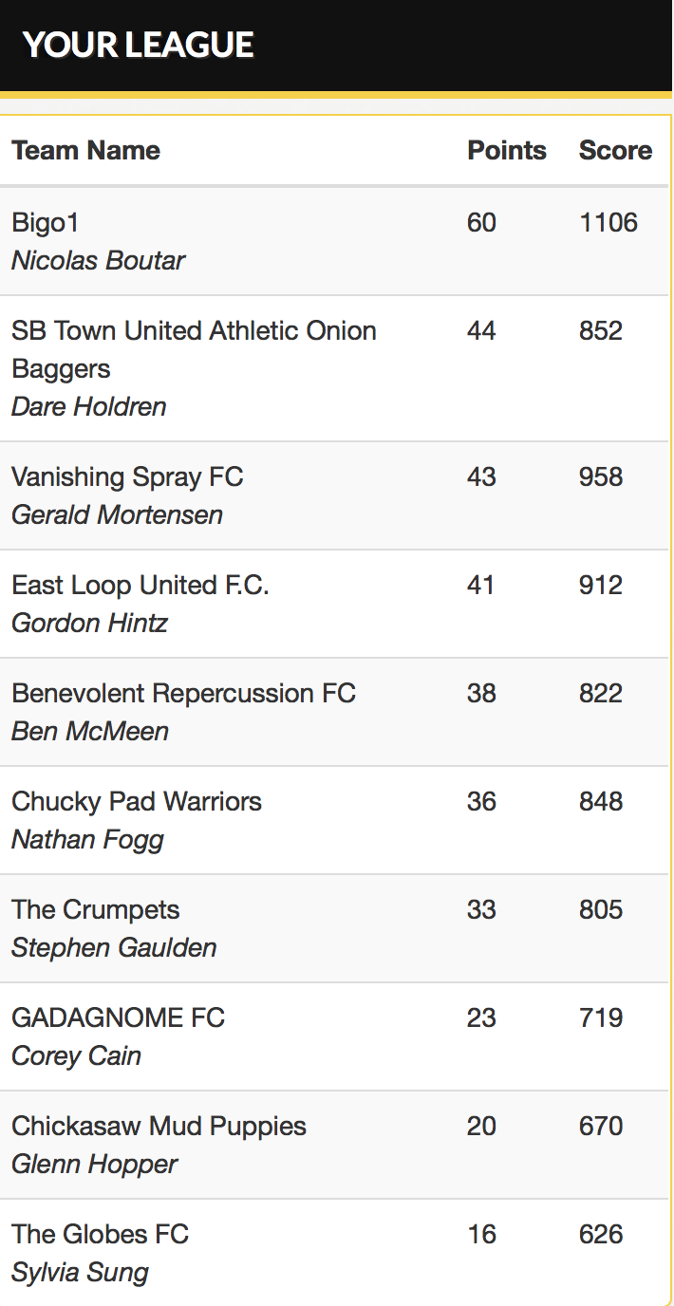Select the Score column header
Image resolution: width=674 pixels, height=1306 pixels.
click(615, 150)
